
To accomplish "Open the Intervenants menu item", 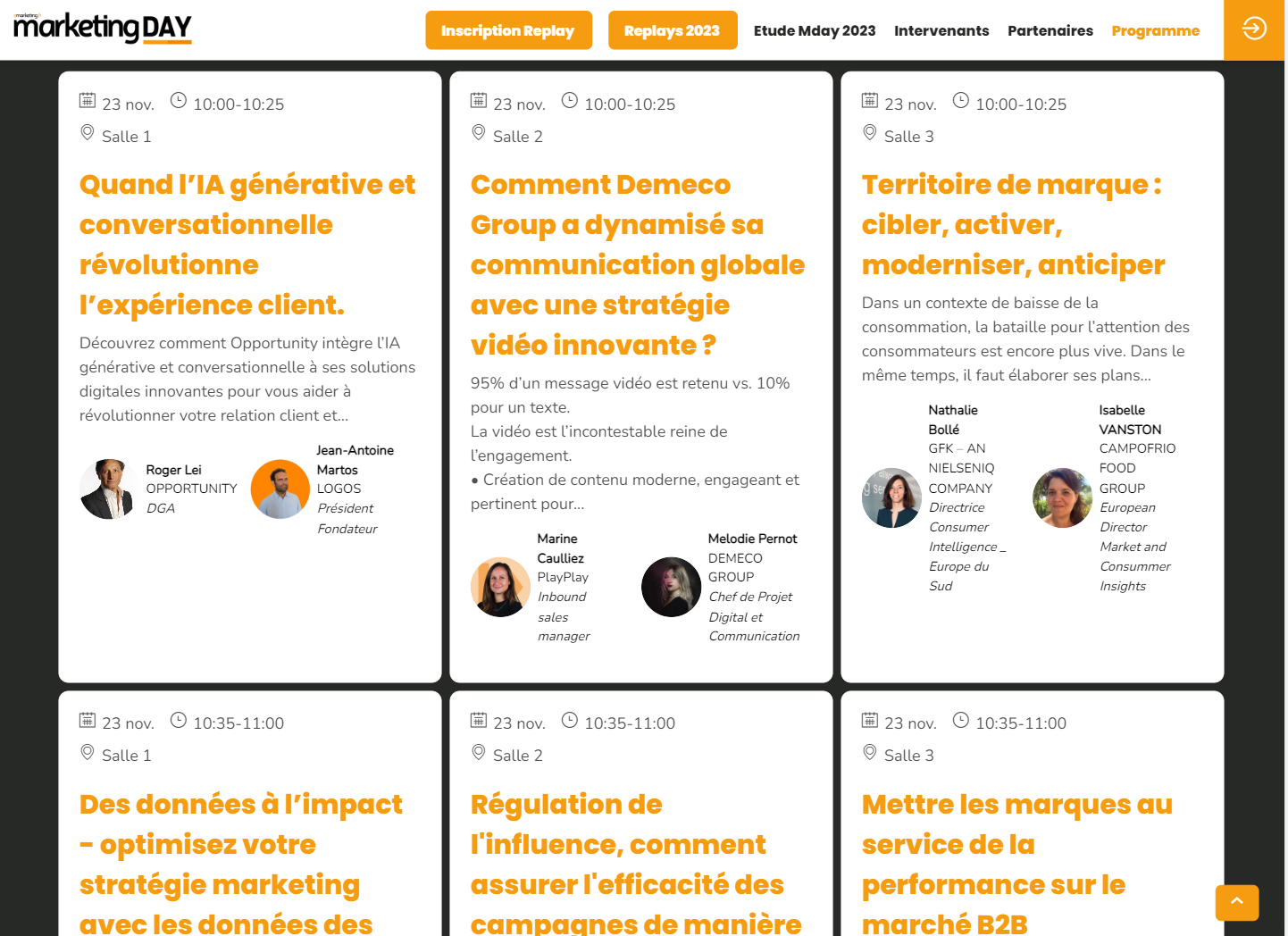I will click(941, 30).
